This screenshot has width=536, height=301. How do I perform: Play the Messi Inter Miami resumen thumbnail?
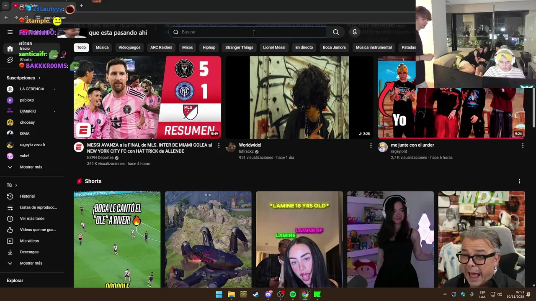pos(147,97)
